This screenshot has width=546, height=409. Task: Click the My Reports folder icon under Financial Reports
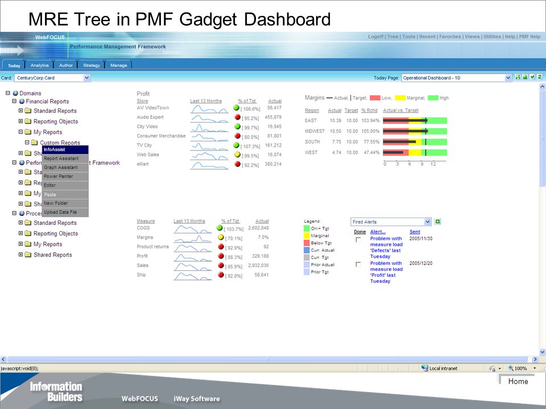pos(28,132)
